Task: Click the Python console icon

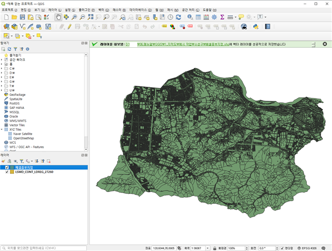Action: point(255,26)
